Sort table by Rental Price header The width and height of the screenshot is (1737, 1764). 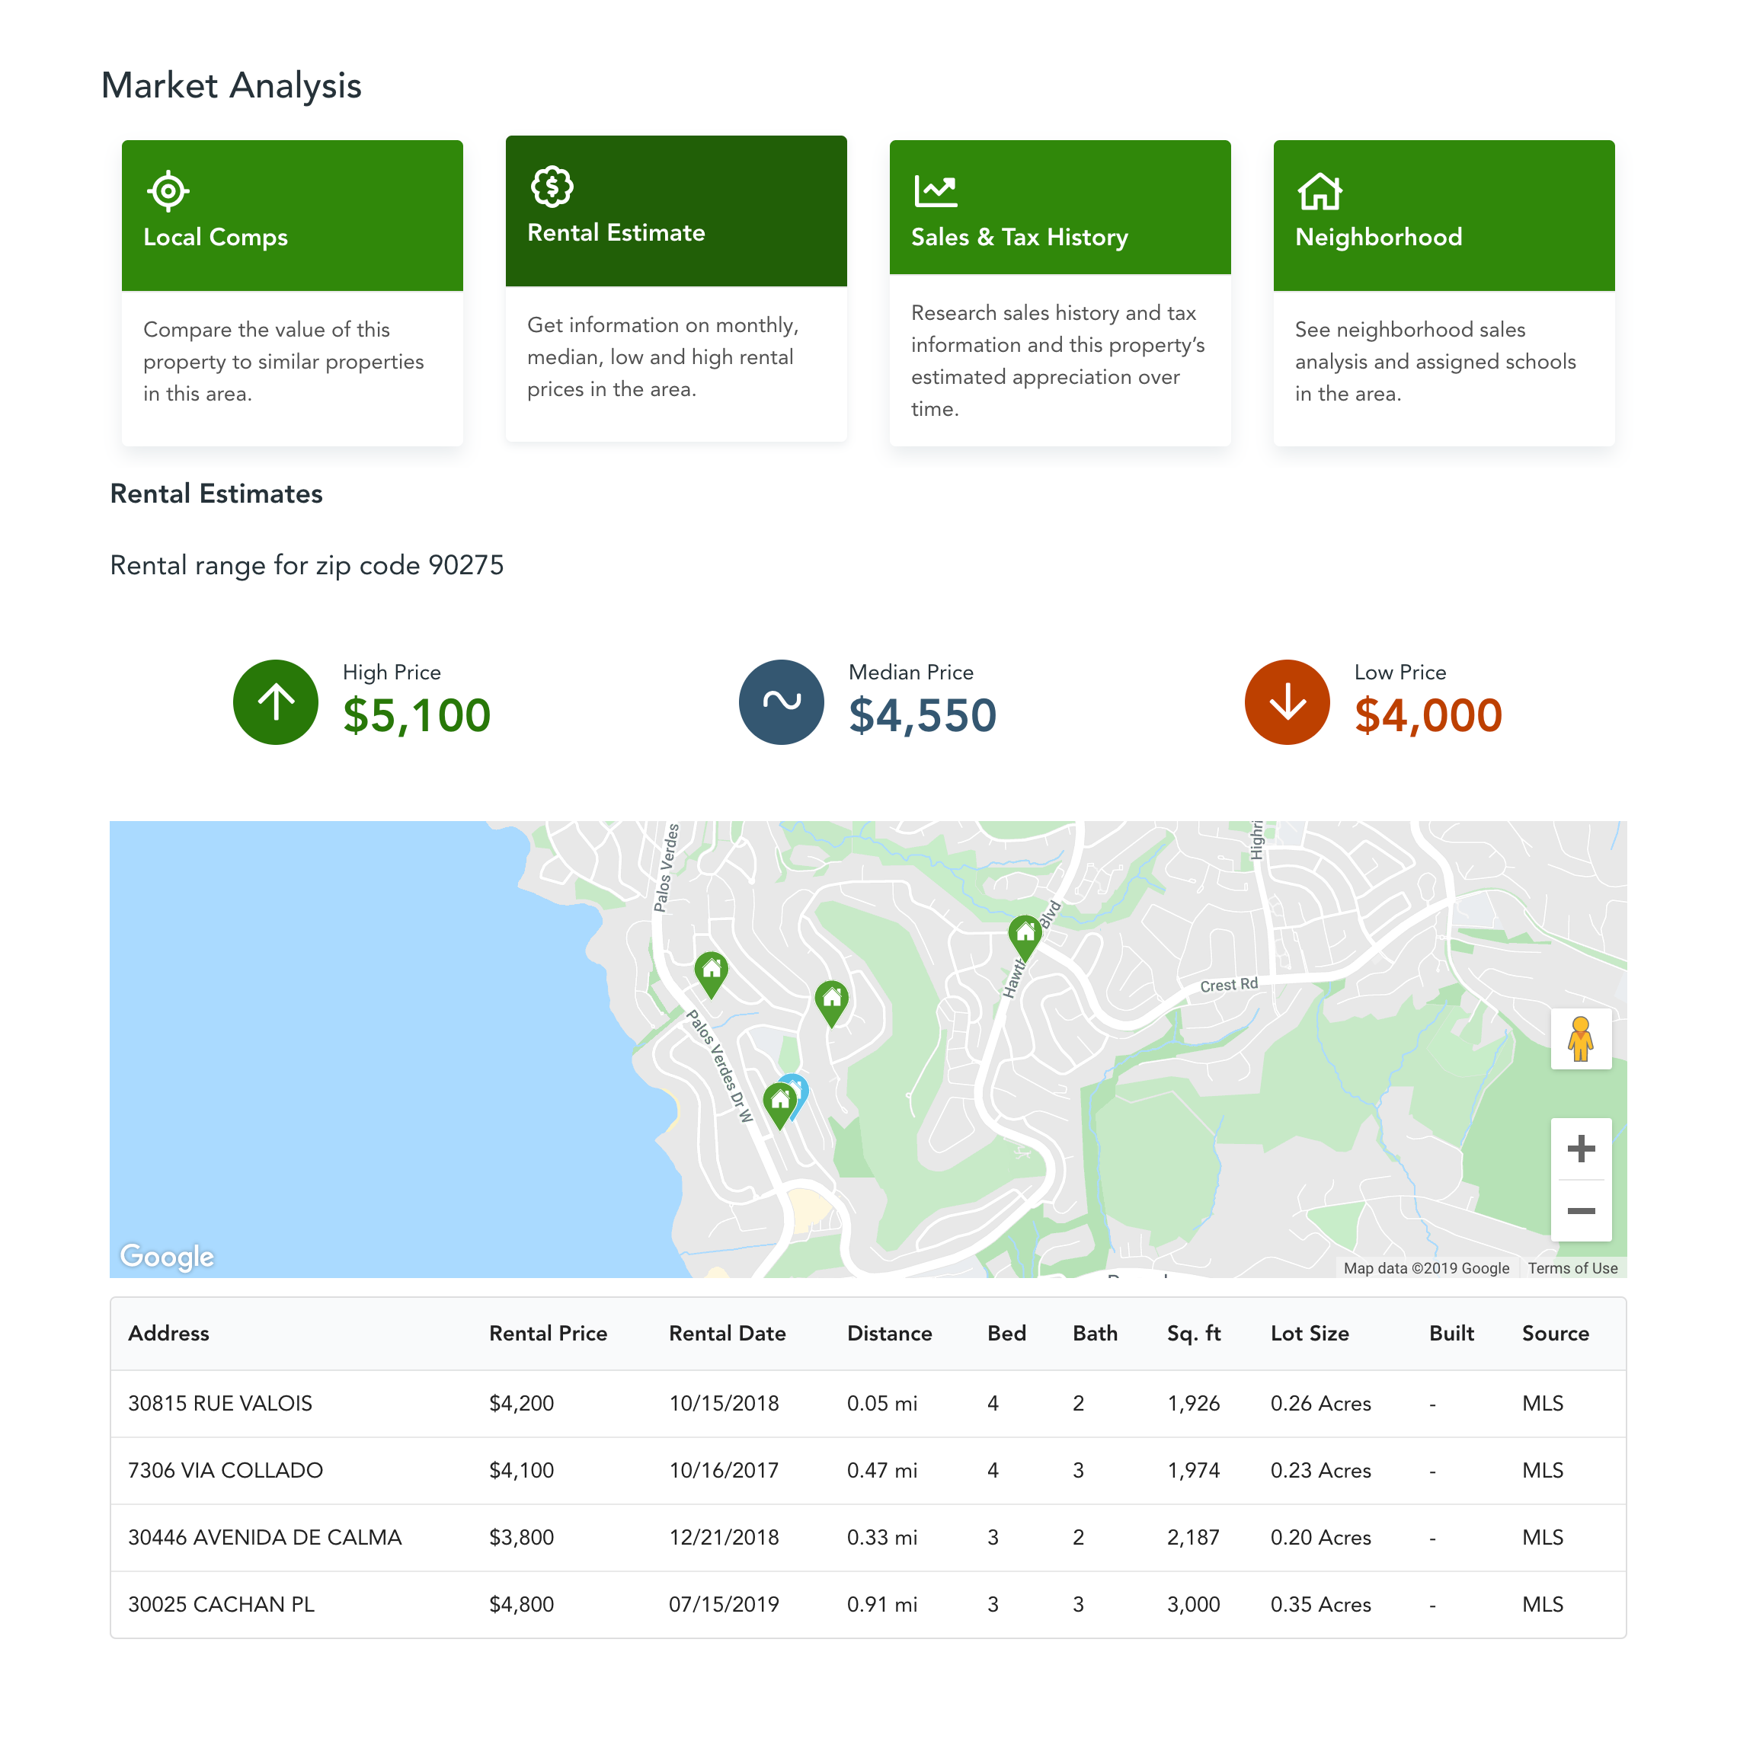(x=547, y=1333)
